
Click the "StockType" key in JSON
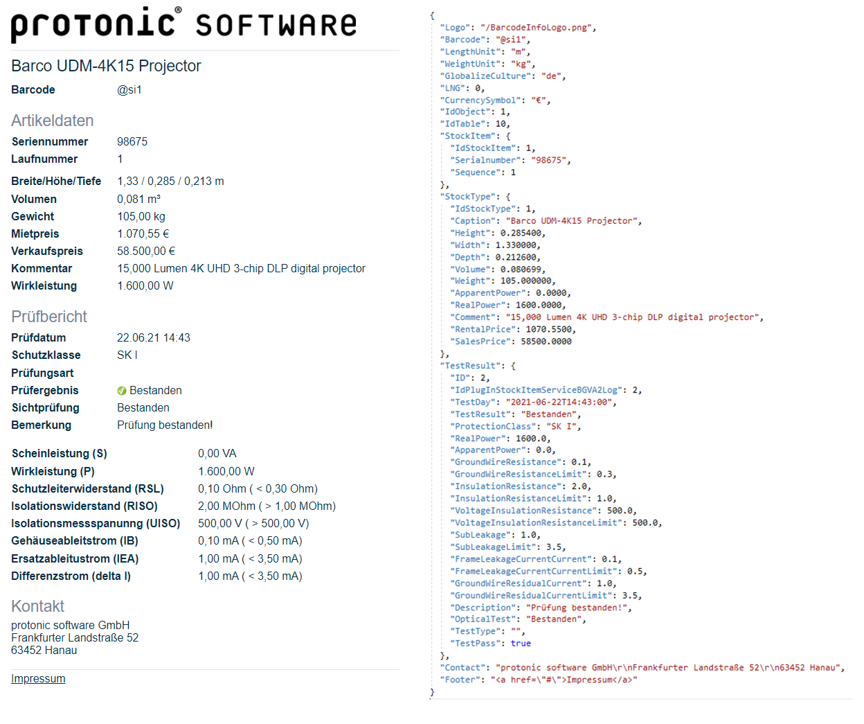467,197
